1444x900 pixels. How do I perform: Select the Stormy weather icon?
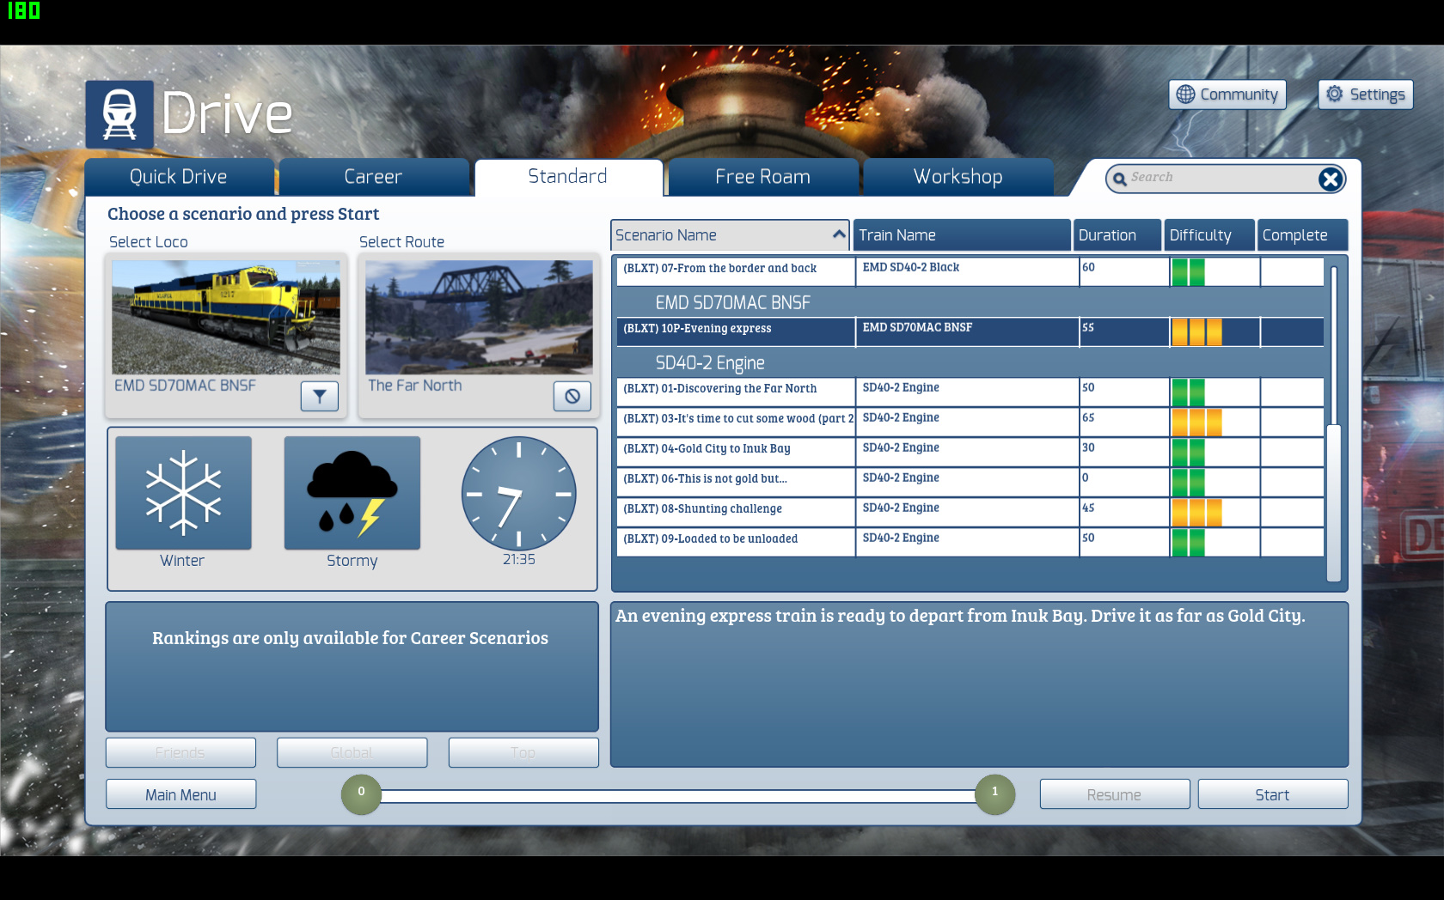click(x=352, y=493)
